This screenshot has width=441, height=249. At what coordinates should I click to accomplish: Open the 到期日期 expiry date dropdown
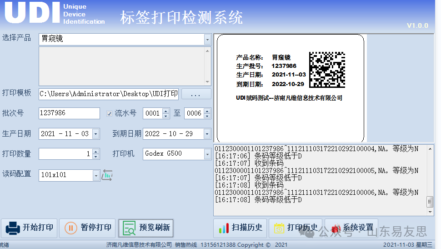click(x=207, y=134)
